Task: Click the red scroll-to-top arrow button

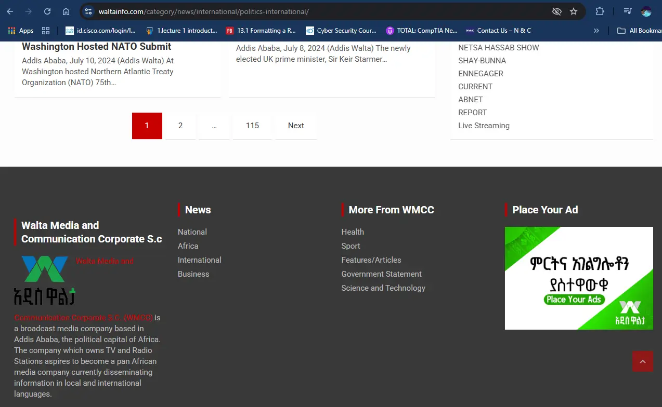Action: point(642,362)
